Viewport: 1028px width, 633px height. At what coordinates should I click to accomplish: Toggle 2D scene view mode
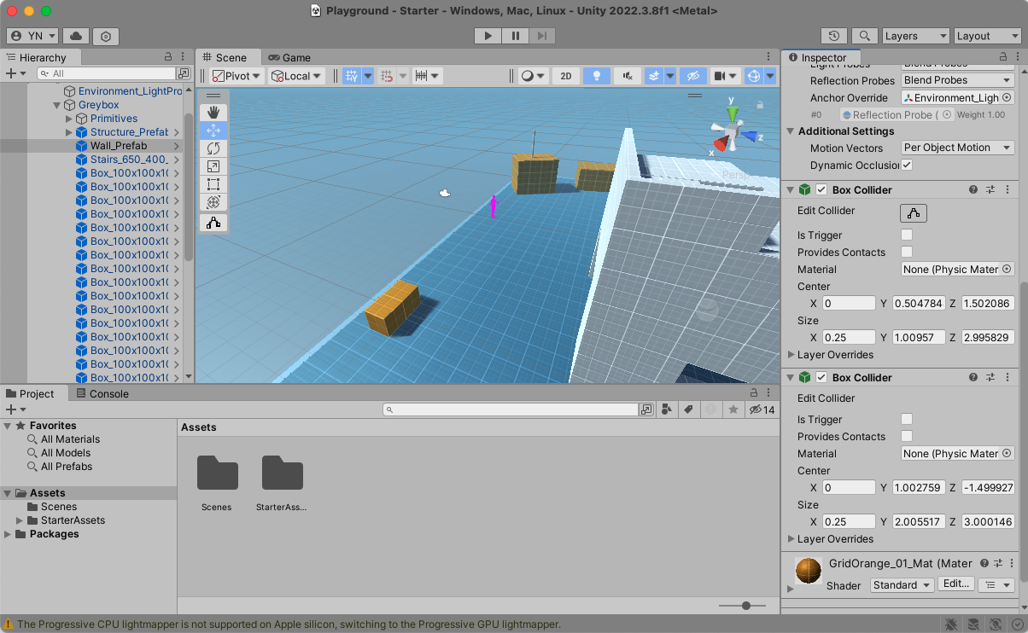click(x=565, y=76)
